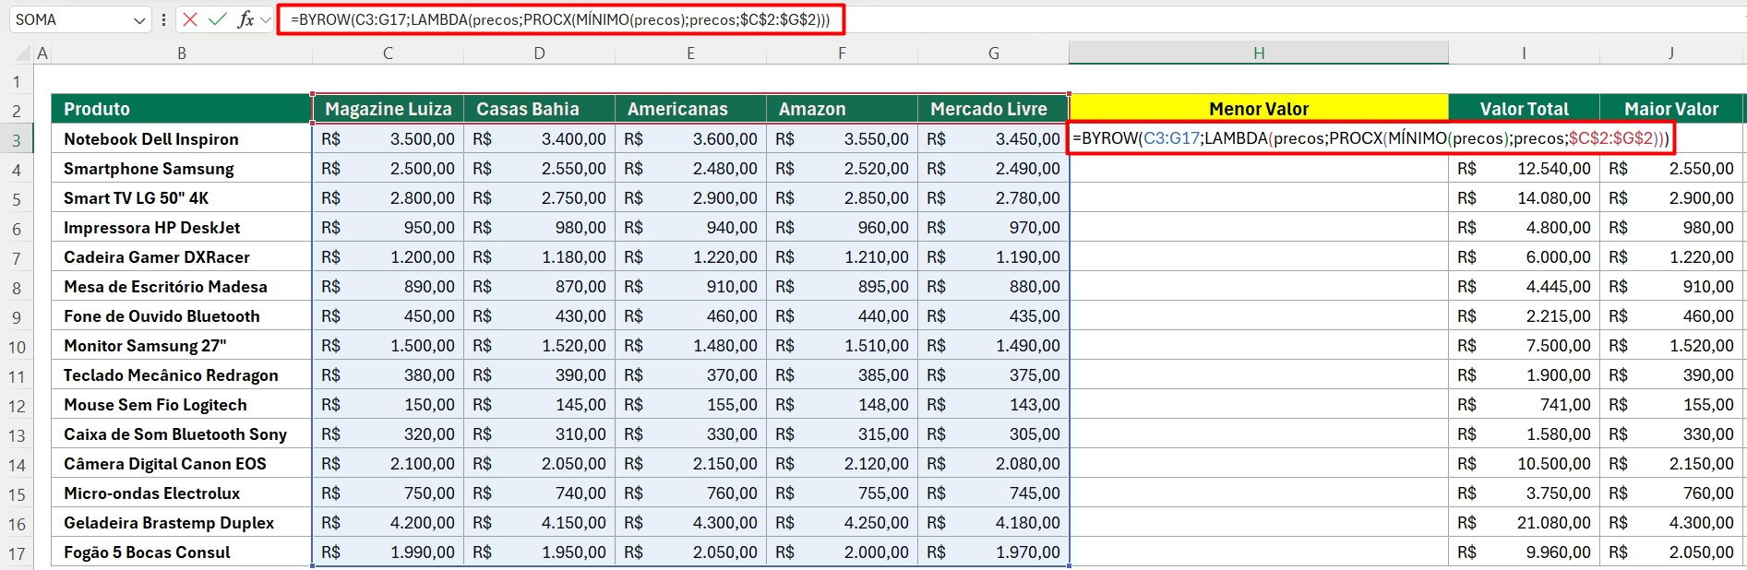
Task: Select the Smart TV LG 50" 4K cell
Action: tap(182, 197)
